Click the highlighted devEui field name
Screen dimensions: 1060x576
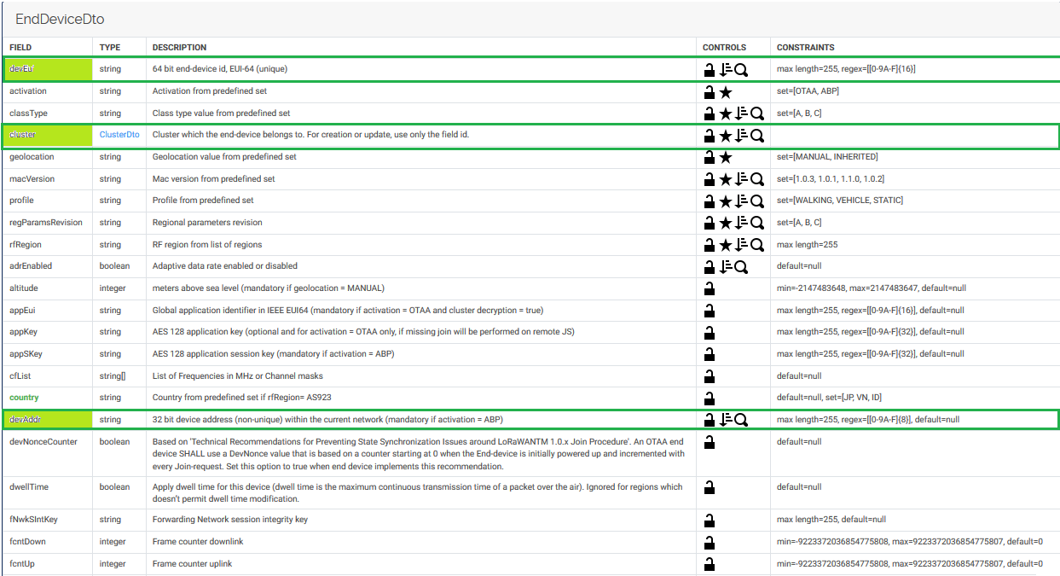pyautogui.click(x=22, y=69)
